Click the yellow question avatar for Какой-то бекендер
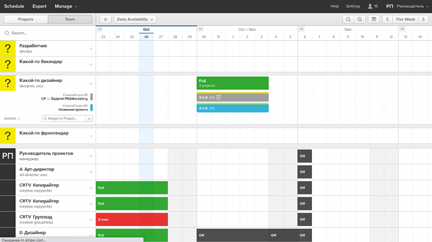This screenshot has height=242, width=432. click(7, 64)
